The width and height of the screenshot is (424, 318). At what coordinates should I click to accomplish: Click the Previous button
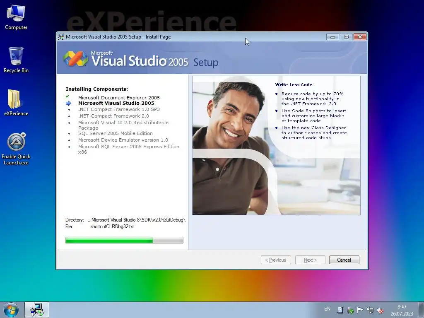pos(276,260)
